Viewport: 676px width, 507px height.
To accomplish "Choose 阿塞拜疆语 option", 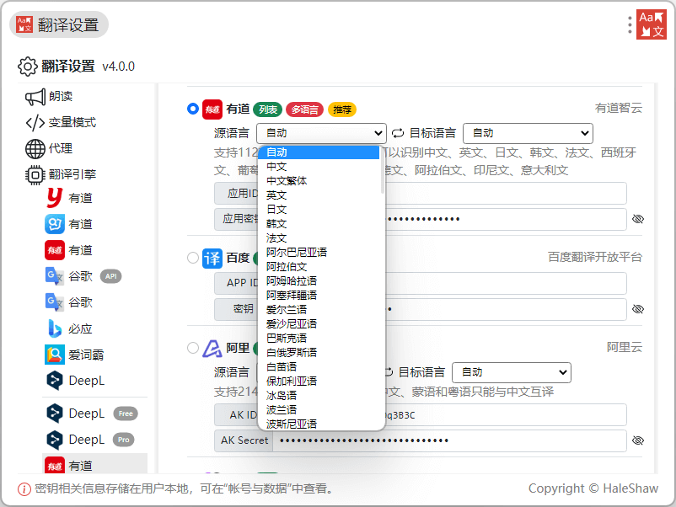I will coord(319,296).
